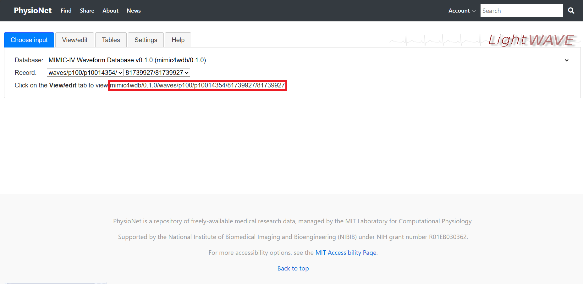Click the Record: label

pos(25,73)
